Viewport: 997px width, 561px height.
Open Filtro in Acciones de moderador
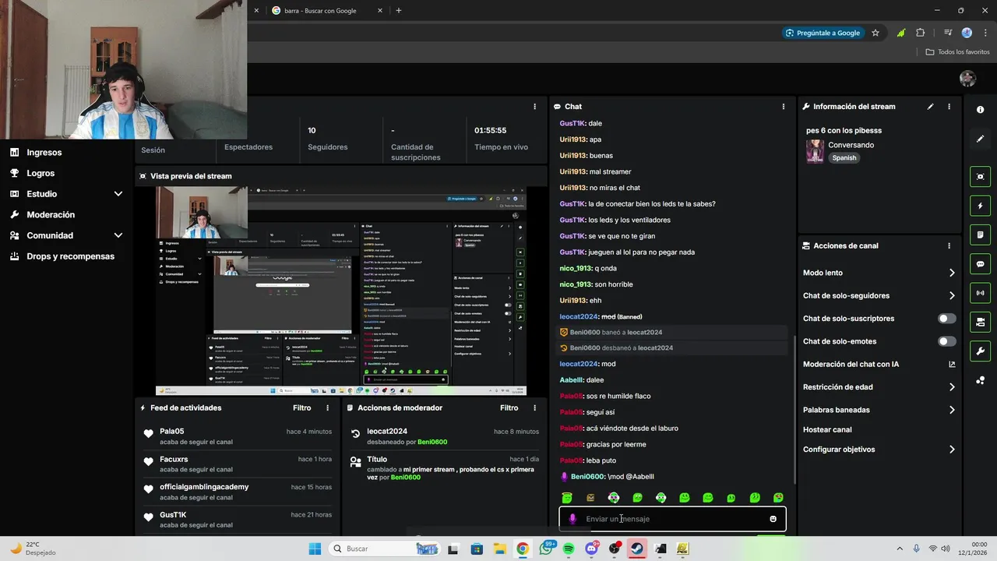tap(509, 408)
